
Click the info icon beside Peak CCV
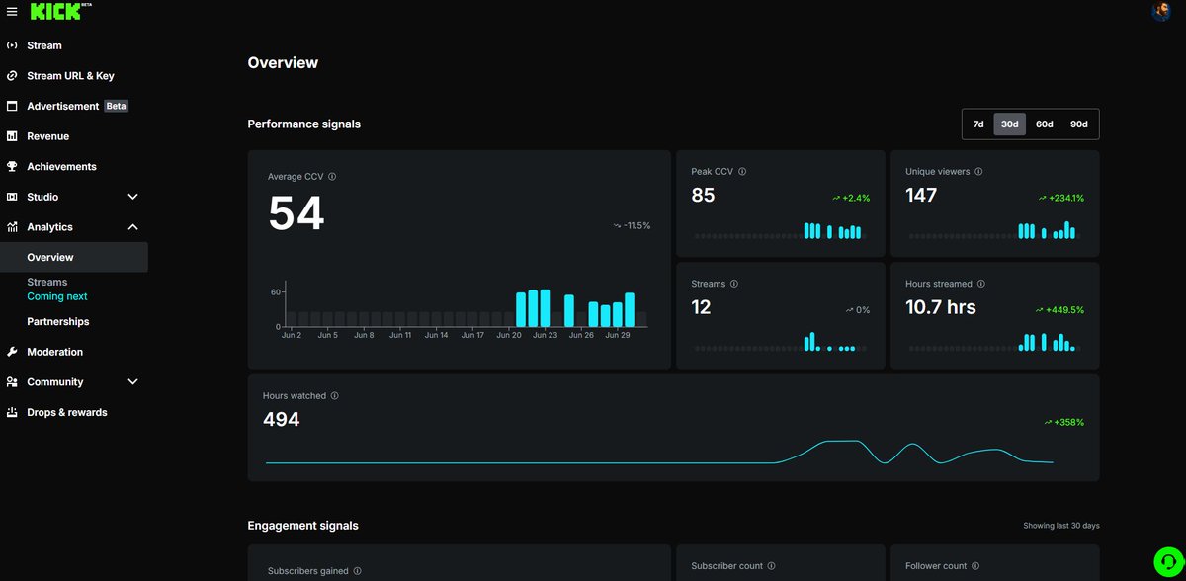click(x=742, y=172)
